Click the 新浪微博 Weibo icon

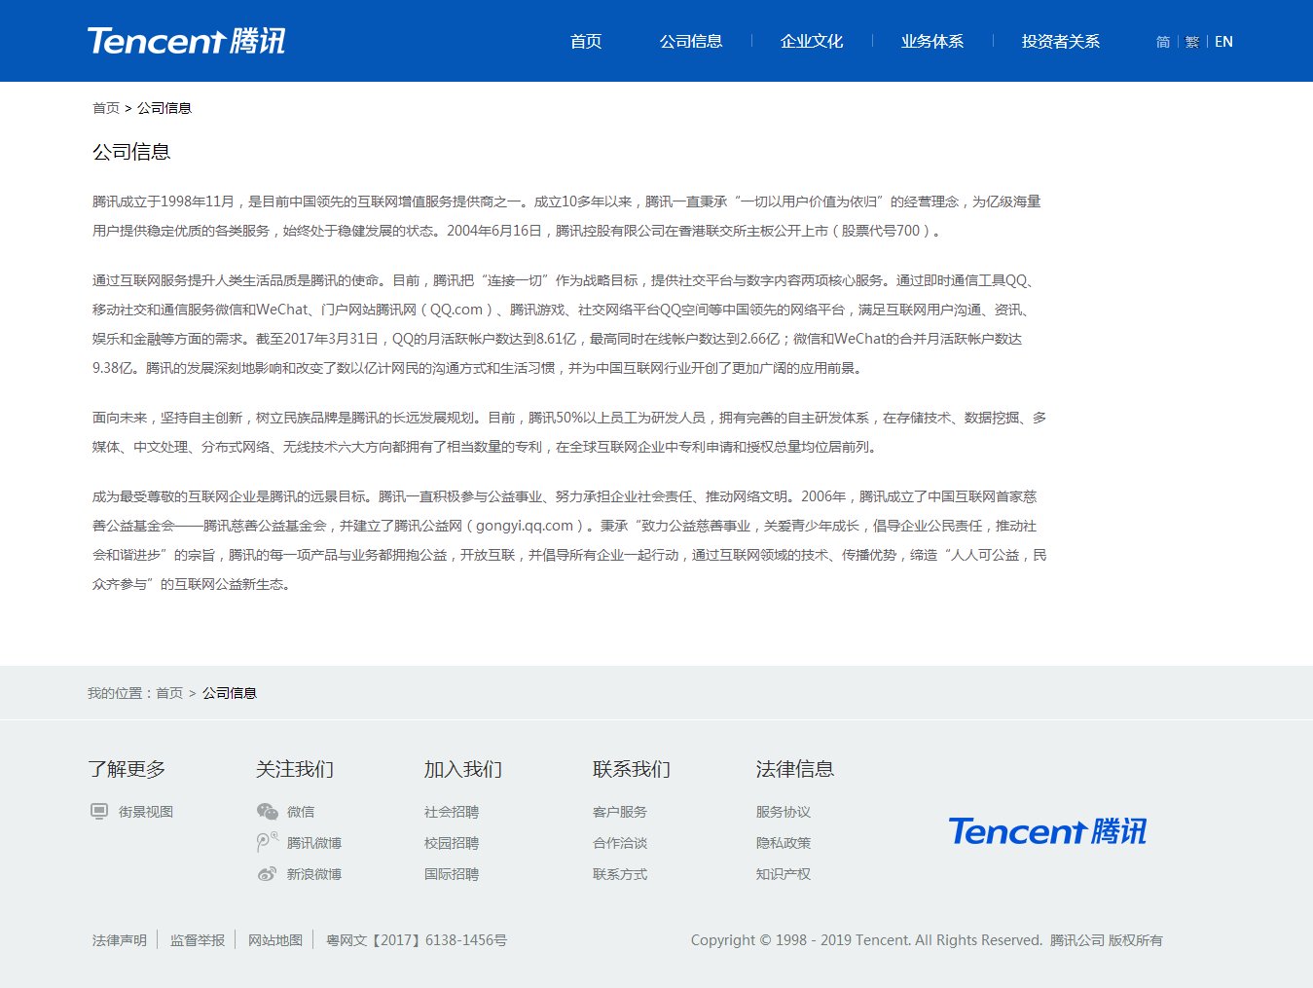[x=267, y=874]
